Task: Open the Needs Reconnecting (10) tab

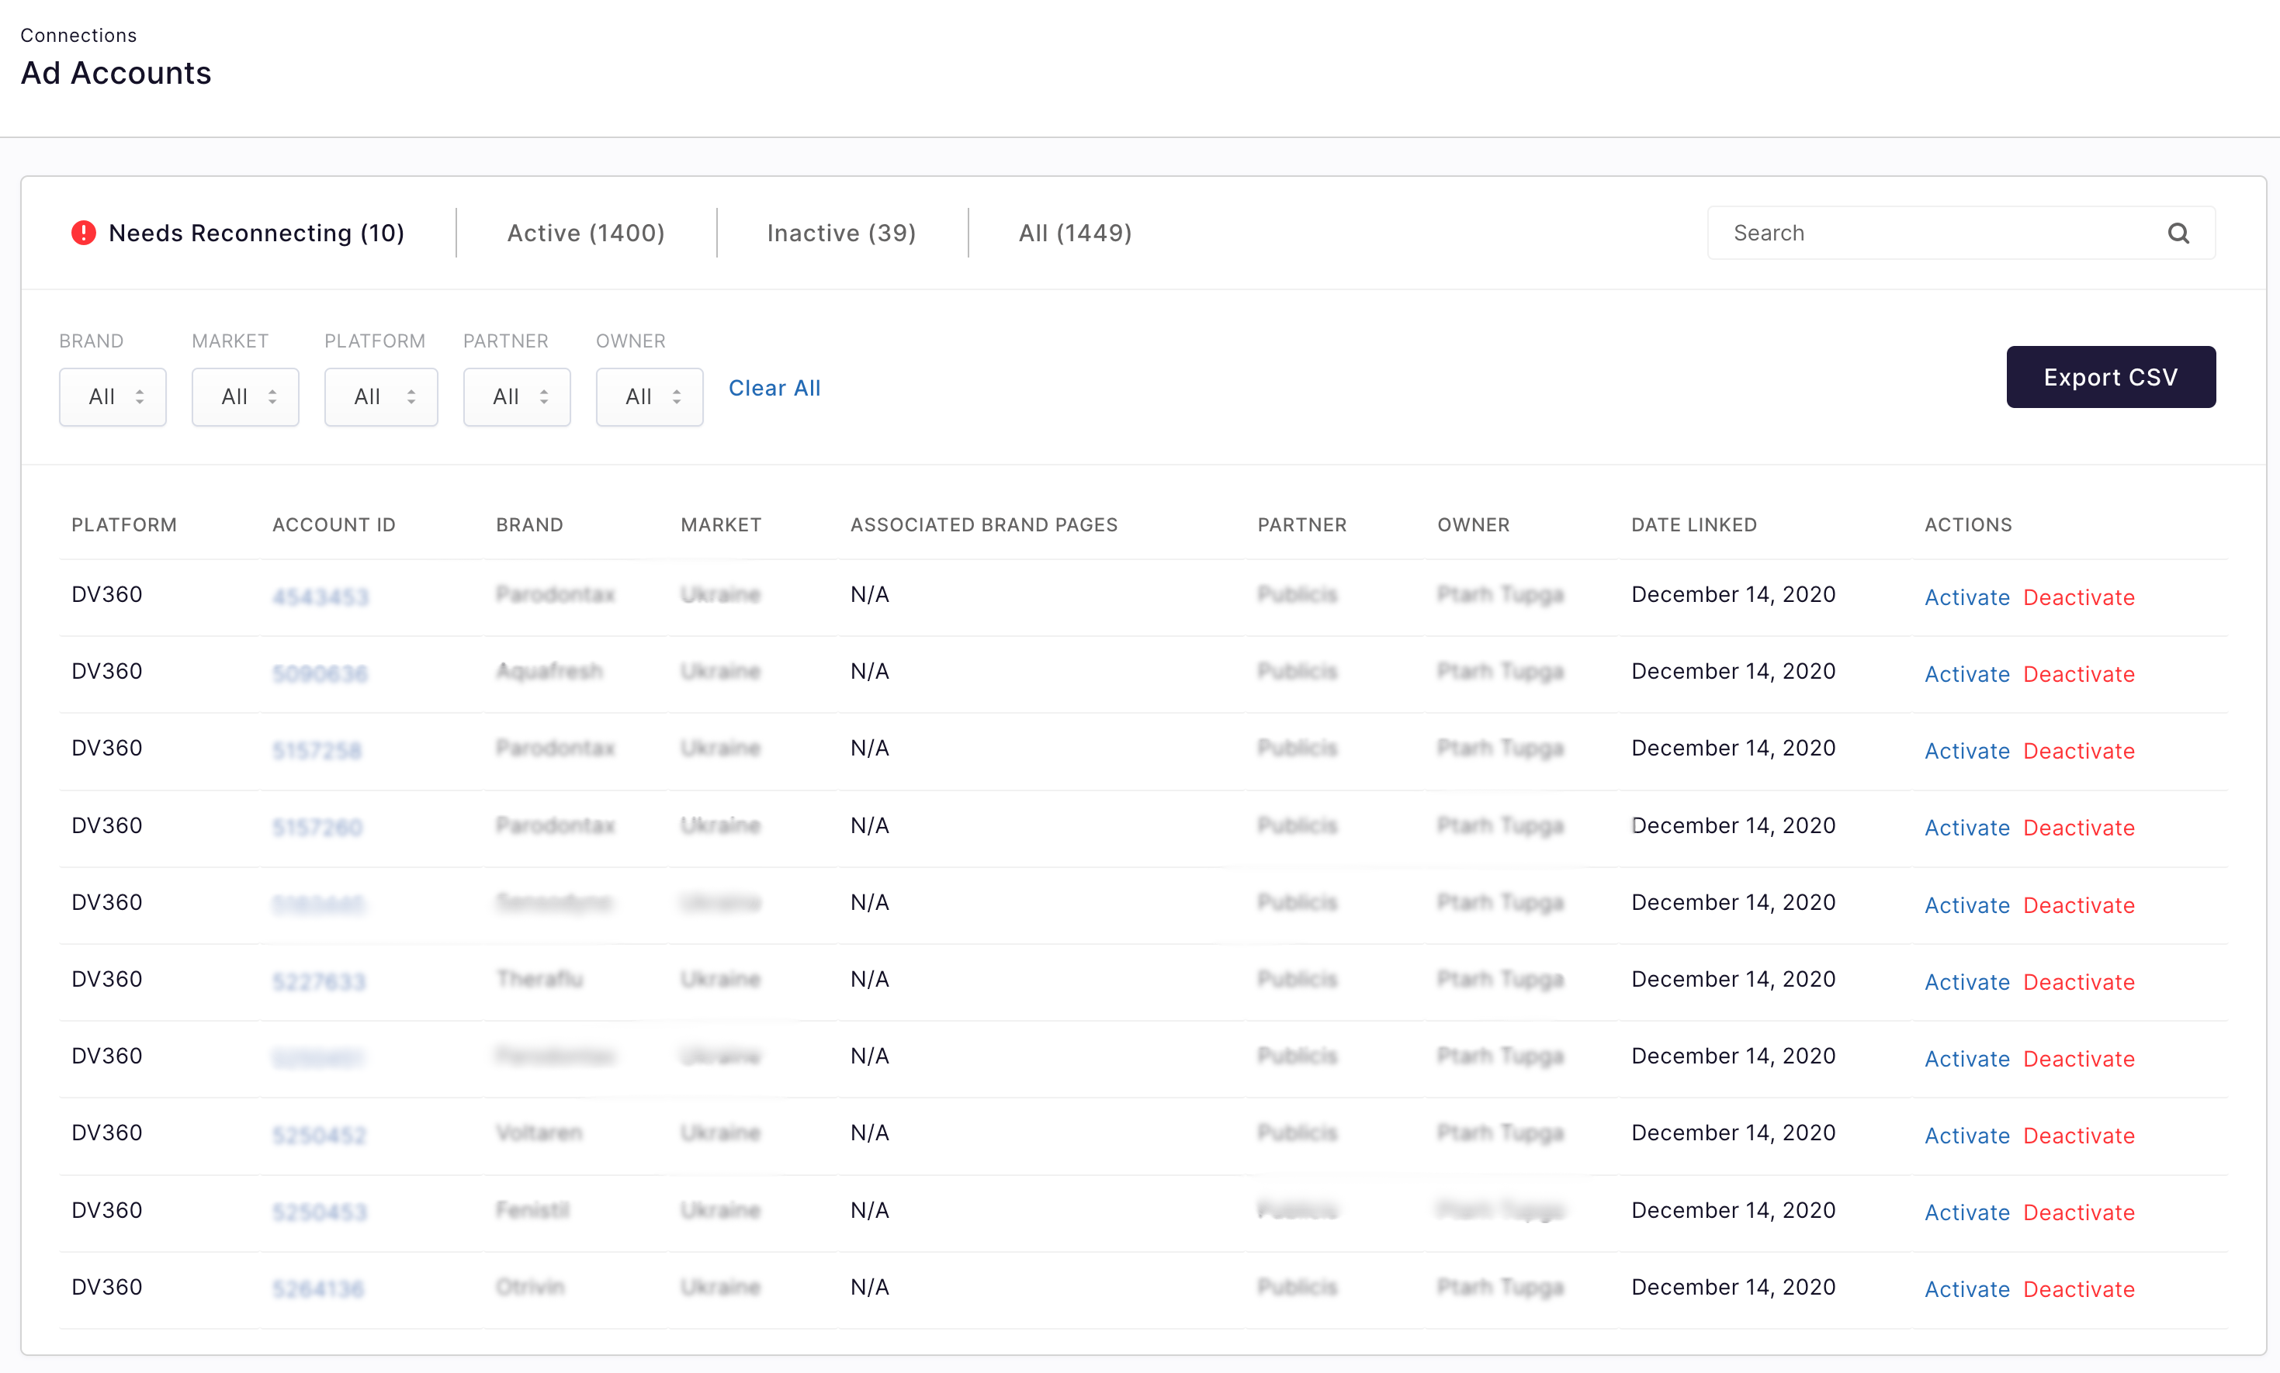Action: pyautogui.click(x=239, y=233)
